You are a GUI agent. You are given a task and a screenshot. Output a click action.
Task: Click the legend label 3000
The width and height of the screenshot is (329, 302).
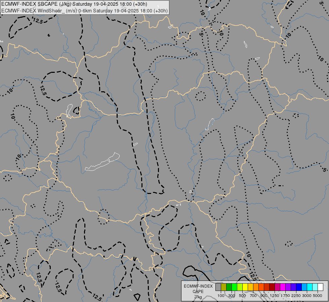(307, 296)
